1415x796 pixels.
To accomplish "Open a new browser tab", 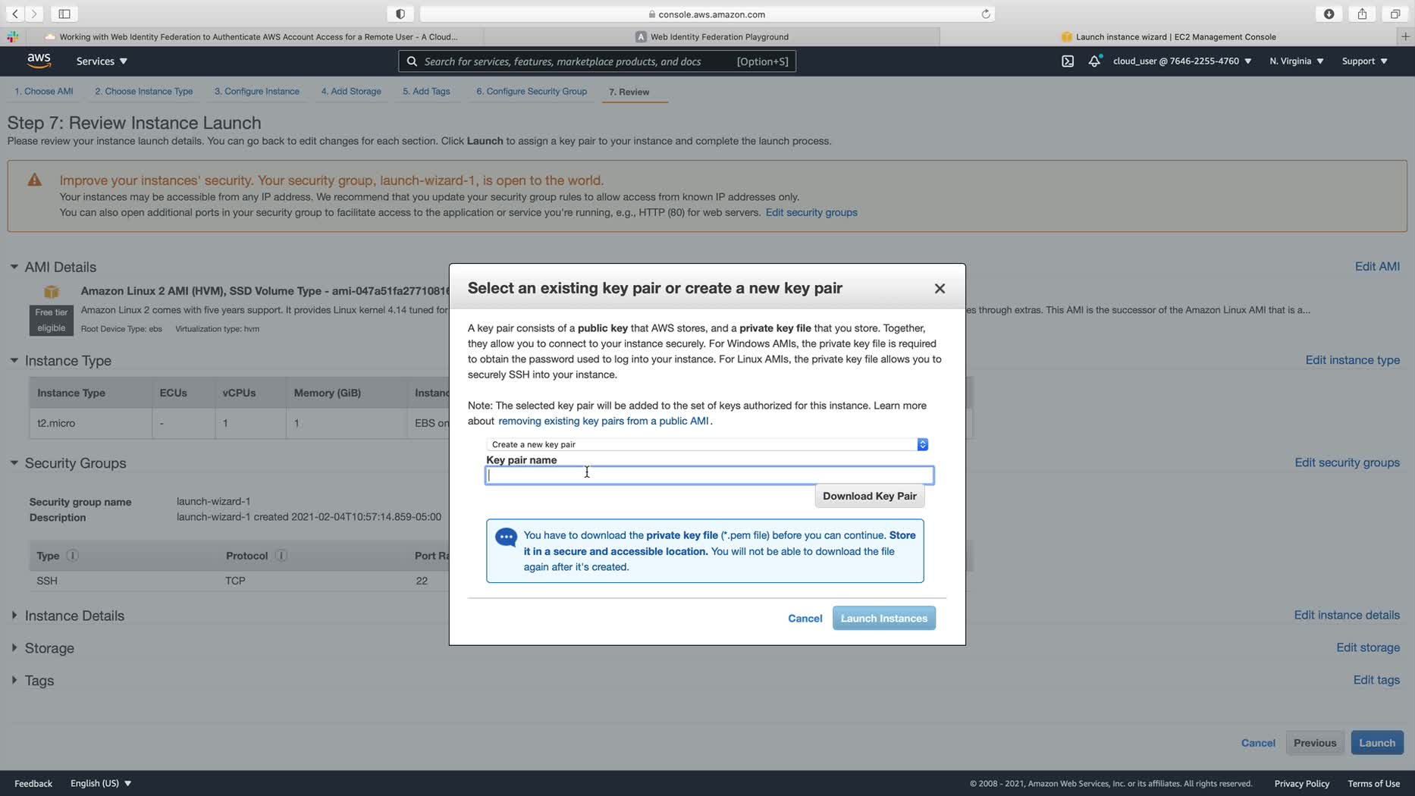I will click(x=1405, y=36).
